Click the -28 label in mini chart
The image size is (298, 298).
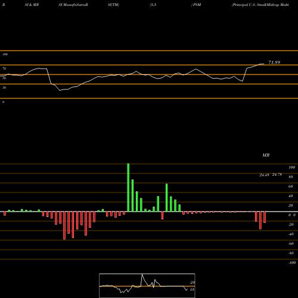tap(192, 283)
